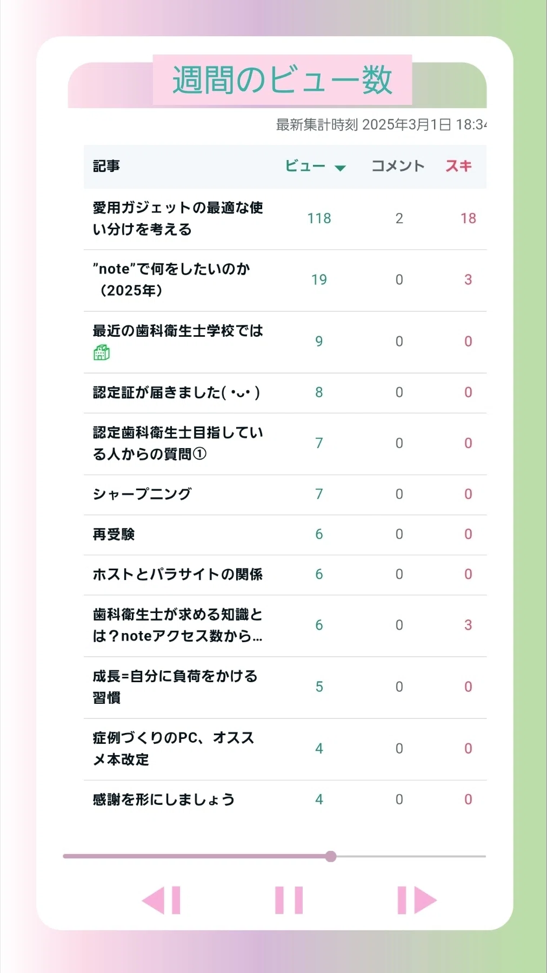Screen dimensions: 547x973
Task: Click the previous track skip-back icon
Action: tap(161, 900)
